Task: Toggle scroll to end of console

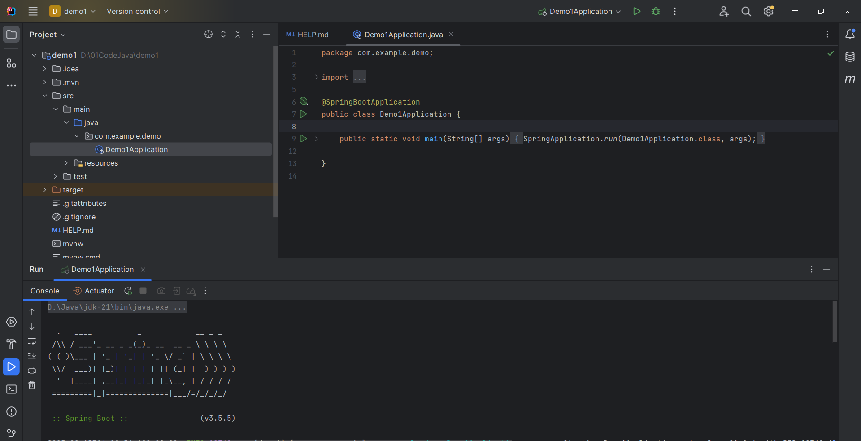Action: pyautogui.click(x=32, y=356)
